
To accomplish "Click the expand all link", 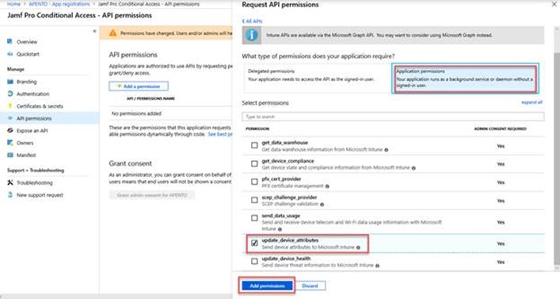I will coord(531,102).
